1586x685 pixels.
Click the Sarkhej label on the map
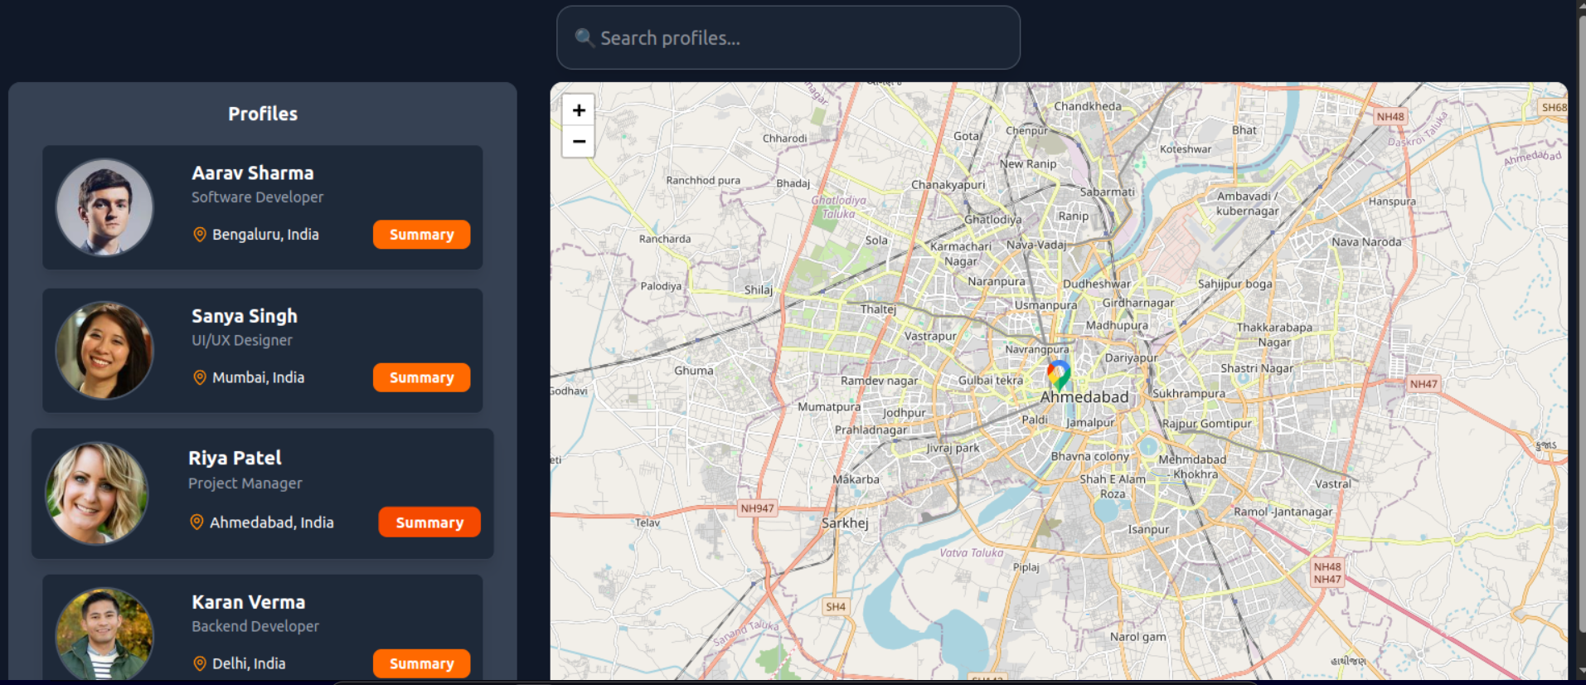tap(845, 523)
